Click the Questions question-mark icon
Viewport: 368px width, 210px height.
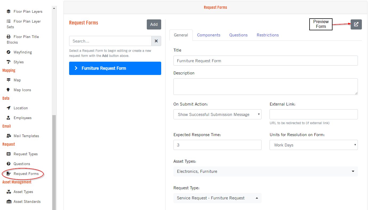tap(9, 164)
